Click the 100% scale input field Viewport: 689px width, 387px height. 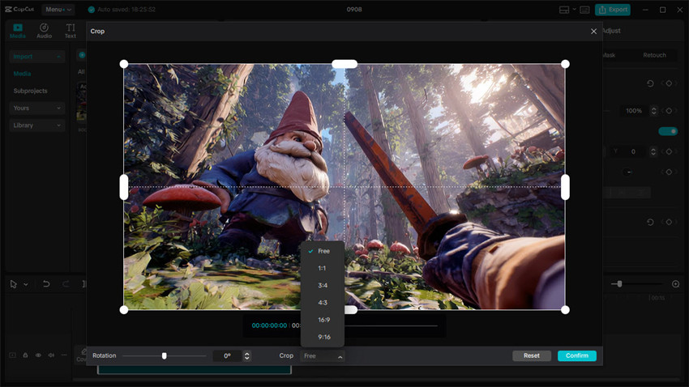click(634, 111)
